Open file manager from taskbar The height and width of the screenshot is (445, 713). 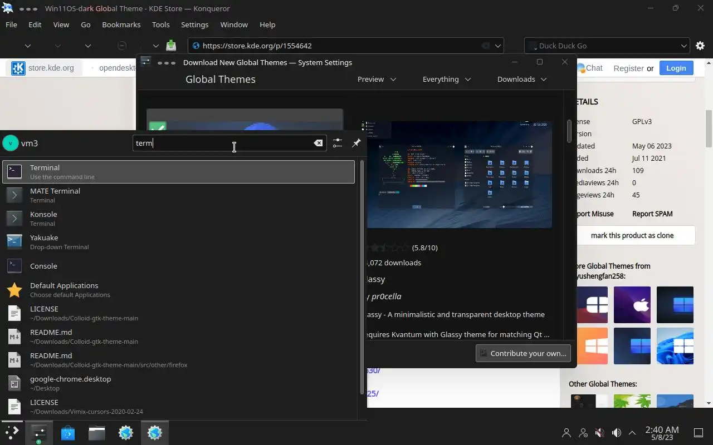97,432
